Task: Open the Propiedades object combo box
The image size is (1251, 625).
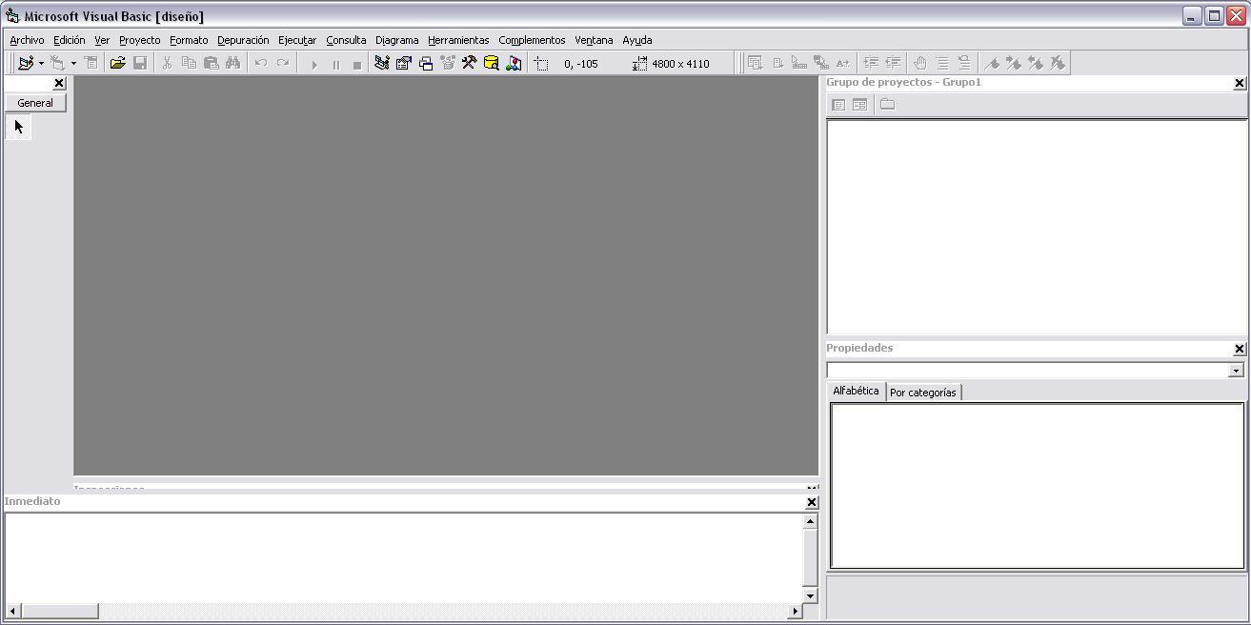Action: [x=1236, y=371]
